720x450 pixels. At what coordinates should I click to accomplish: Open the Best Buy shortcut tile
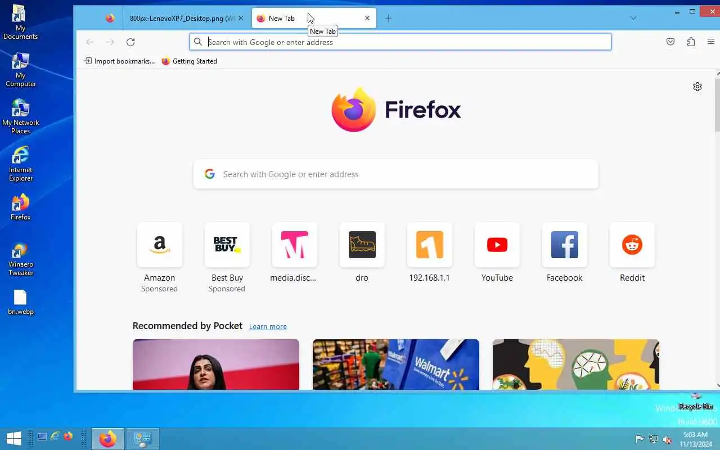pyautogui.click(x=227, y=245)
